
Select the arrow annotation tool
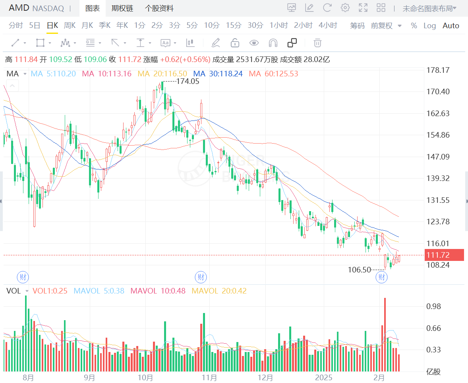(115, 43)
